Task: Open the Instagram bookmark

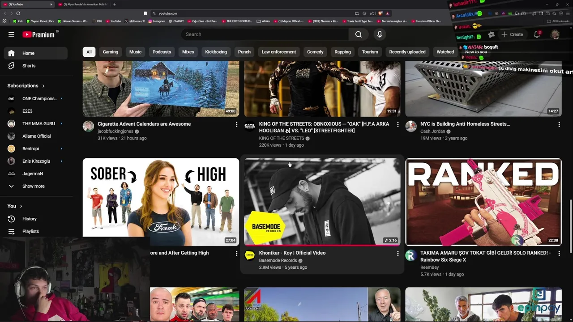Action: point(157,21)
